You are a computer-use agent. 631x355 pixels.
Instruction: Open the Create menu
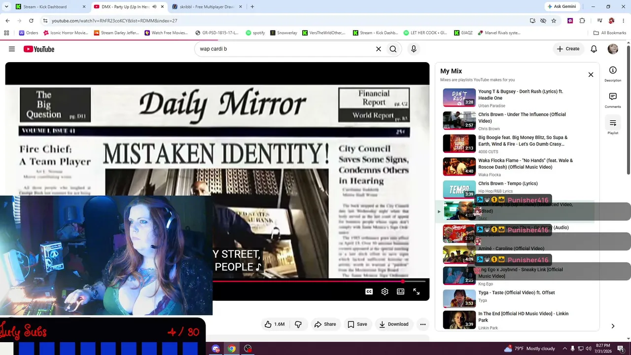pyautogui.click(x=568, y=49)
